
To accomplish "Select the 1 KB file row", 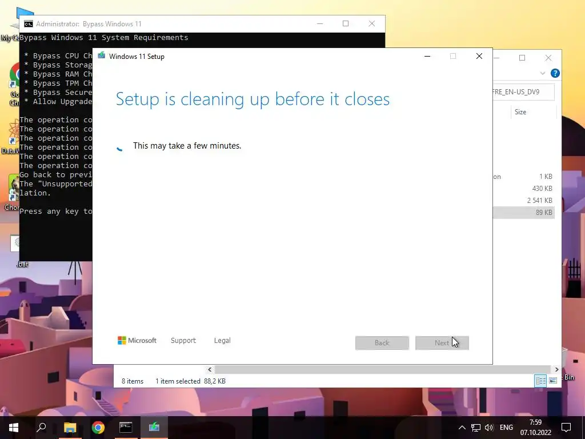I will (524, 177).
